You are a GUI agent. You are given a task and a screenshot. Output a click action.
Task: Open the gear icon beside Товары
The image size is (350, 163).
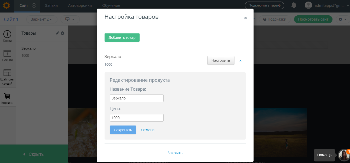(x=62, y=33)
